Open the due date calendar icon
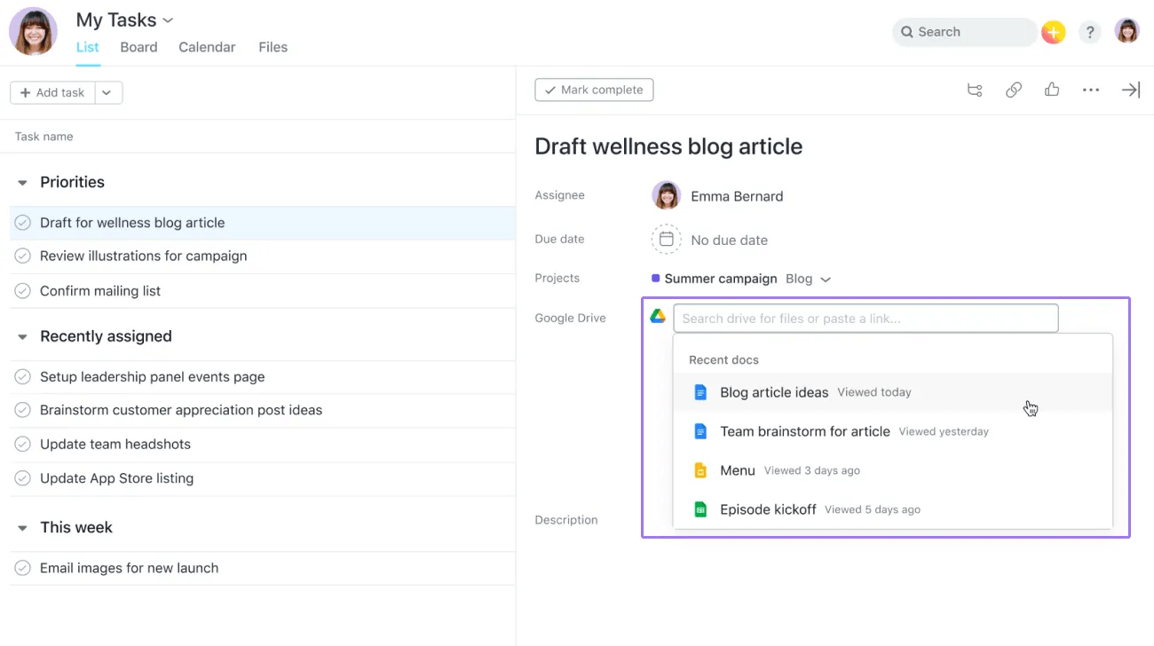The width and height of the screenshot is (1154, 646). (x=666, y=239)
